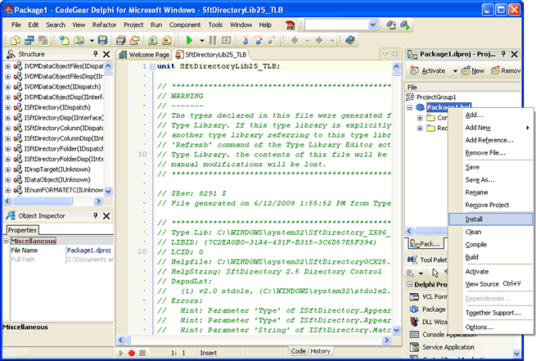Pin the Object Inspector panel
Viewport: 536px width, 361px height.
[96, 215]
